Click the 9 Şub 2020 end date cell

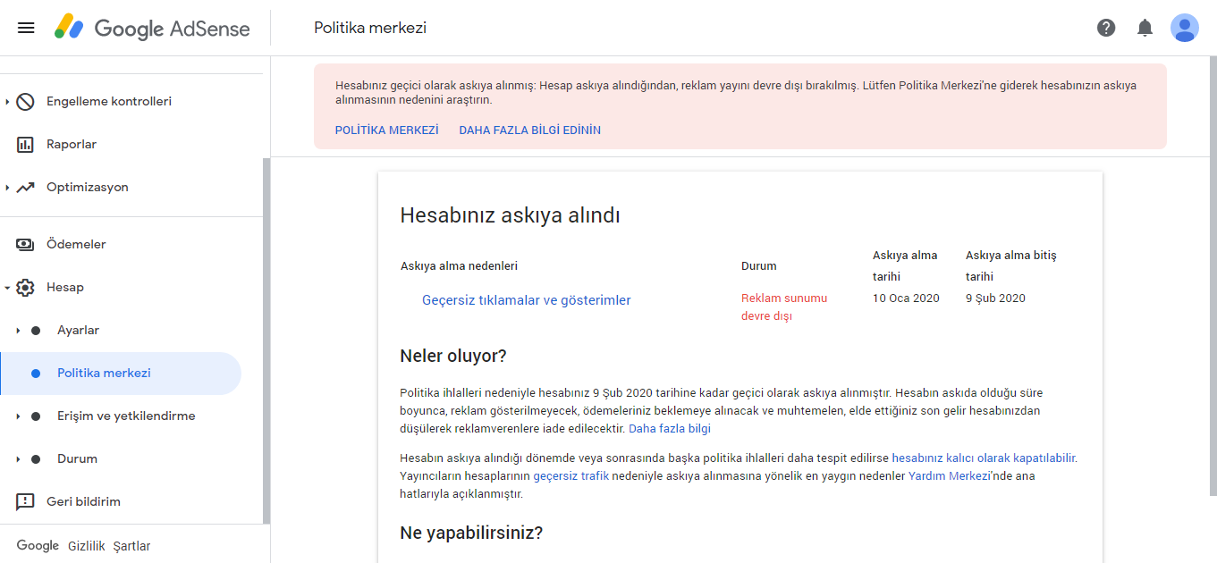pyautogui.click(x=995, y=298)
